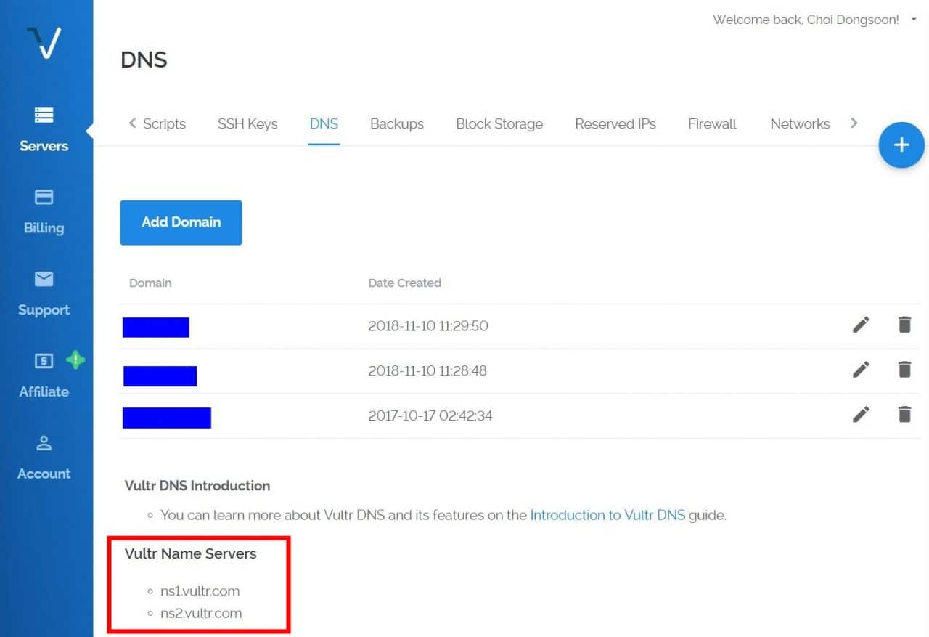Open the Affiliate dollar icon
Image resolution: width=929 pixels, height=637 pixels.
tap(44, 361)
